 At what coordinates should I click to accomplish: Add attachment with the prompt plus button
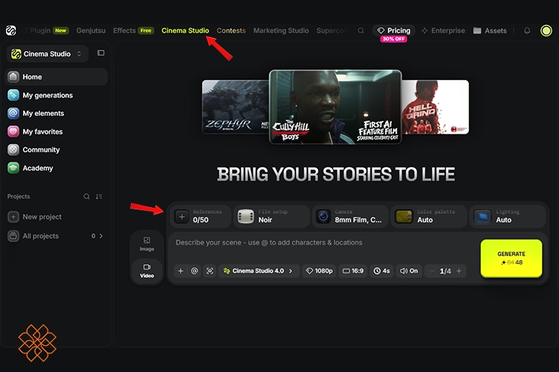pyautogui.click(x=181, y=271)
